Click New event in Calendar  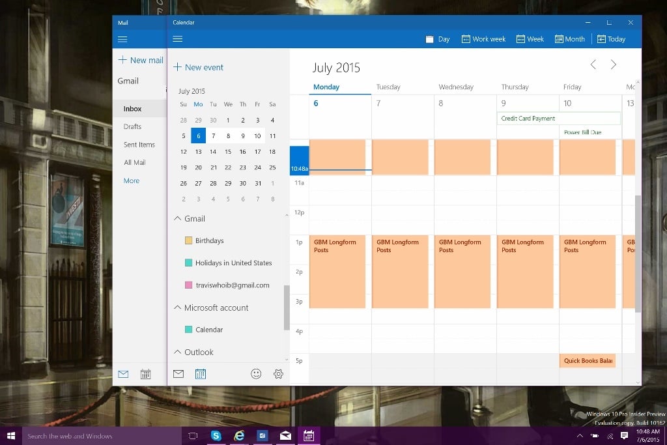click(198, 67)
